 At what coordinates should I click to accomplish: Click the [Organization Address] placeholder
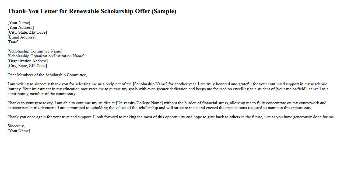click(x=28, y=61)
